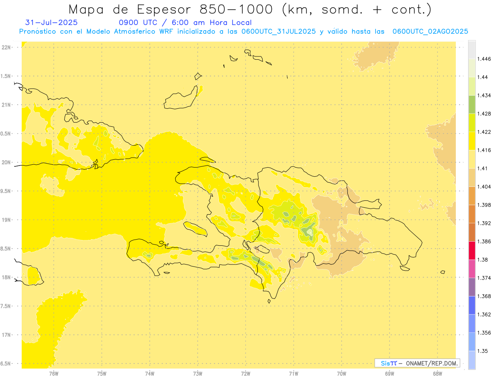Click the 71W longitude axis label
This screenshot has width=491, height=379.
pos(293,374)
